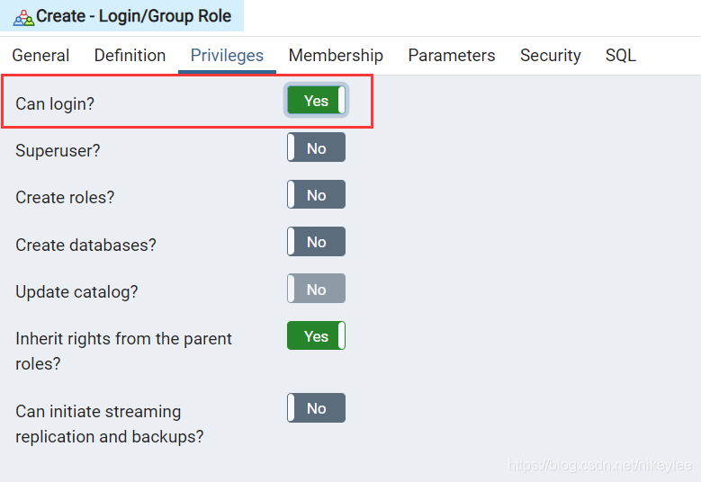
Task: Click the blog.csdn.net watermark link
Action: pyautogui.click(x=600, y=465)
